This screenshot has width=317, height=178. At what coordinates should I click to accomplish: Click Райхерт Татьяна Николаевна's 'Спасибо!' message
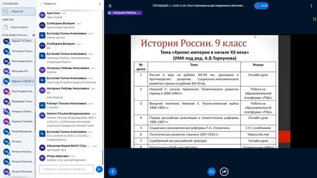point(53,108)
